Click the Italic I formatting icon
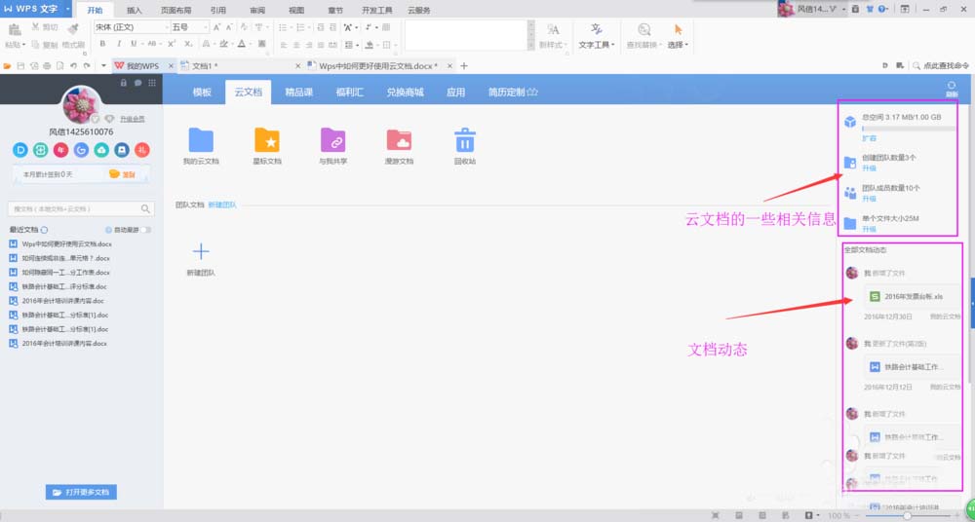 (119, 44)
